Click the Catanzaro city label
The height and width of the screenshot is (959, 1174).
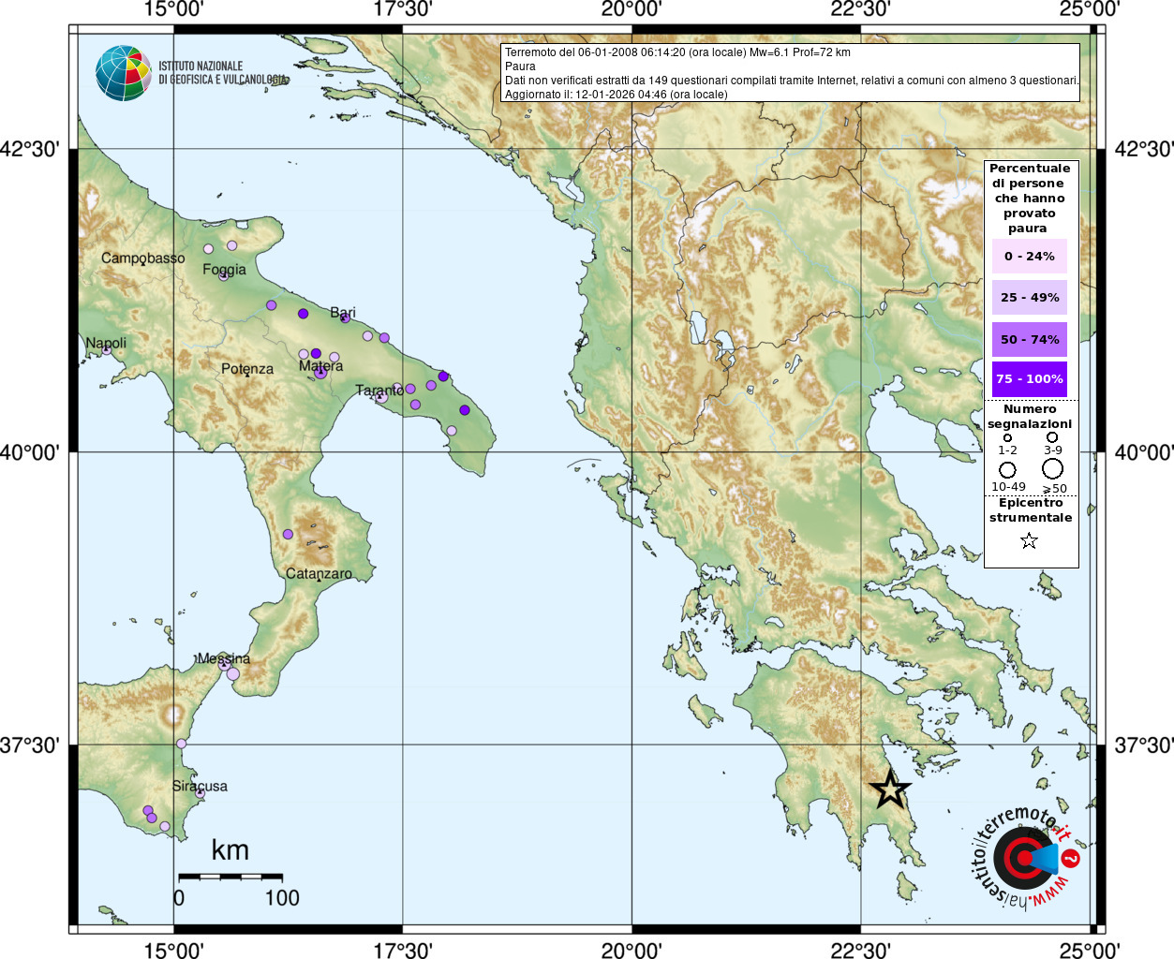tap(319, 573)
